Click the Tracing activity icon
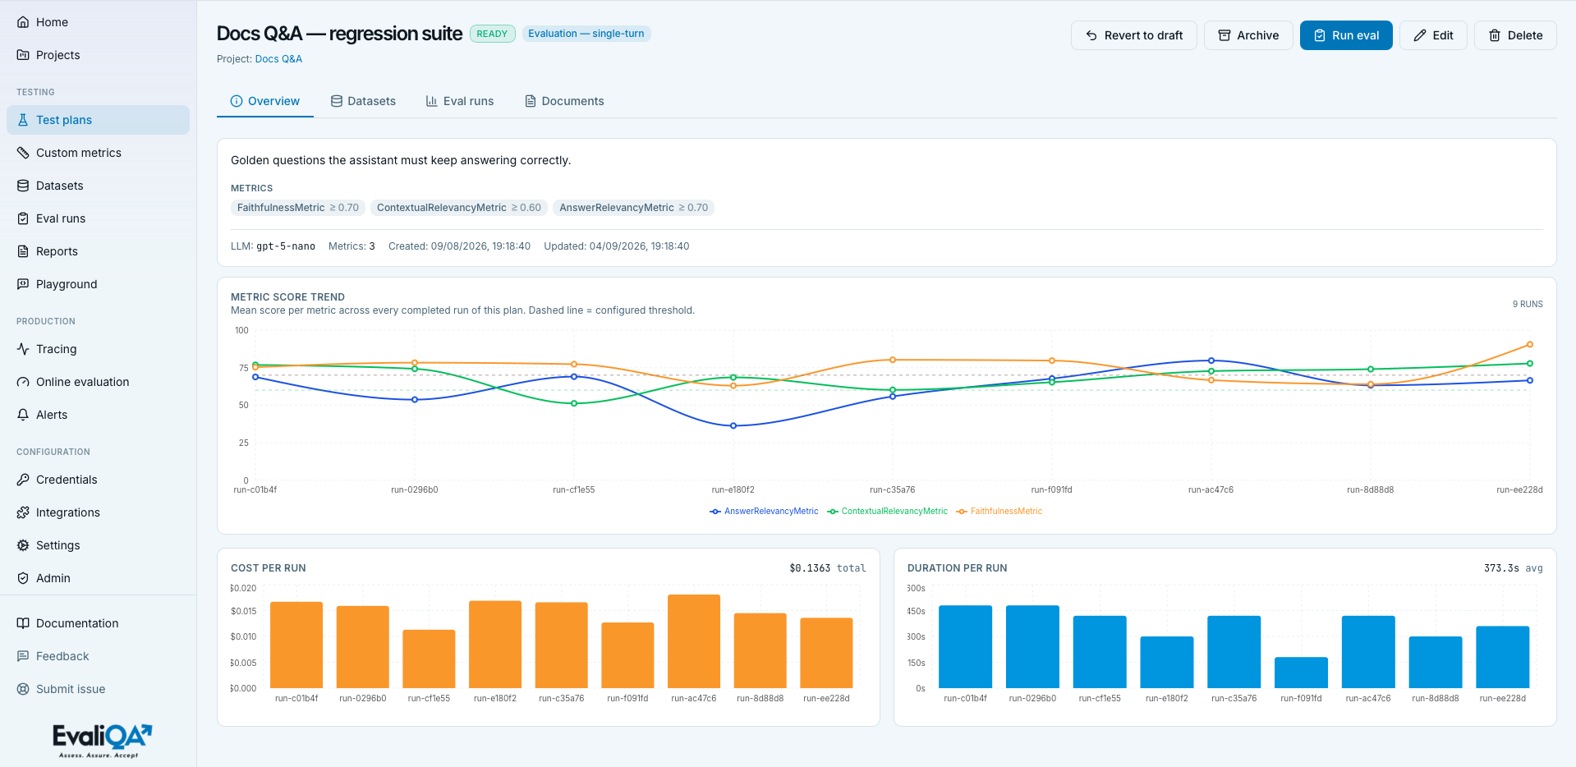Screen dimensions: 1576x767 (x=23, y=349)
